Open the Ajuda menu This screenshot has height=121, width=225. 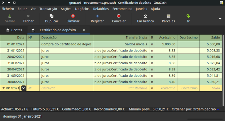click(x=155, y=9)
